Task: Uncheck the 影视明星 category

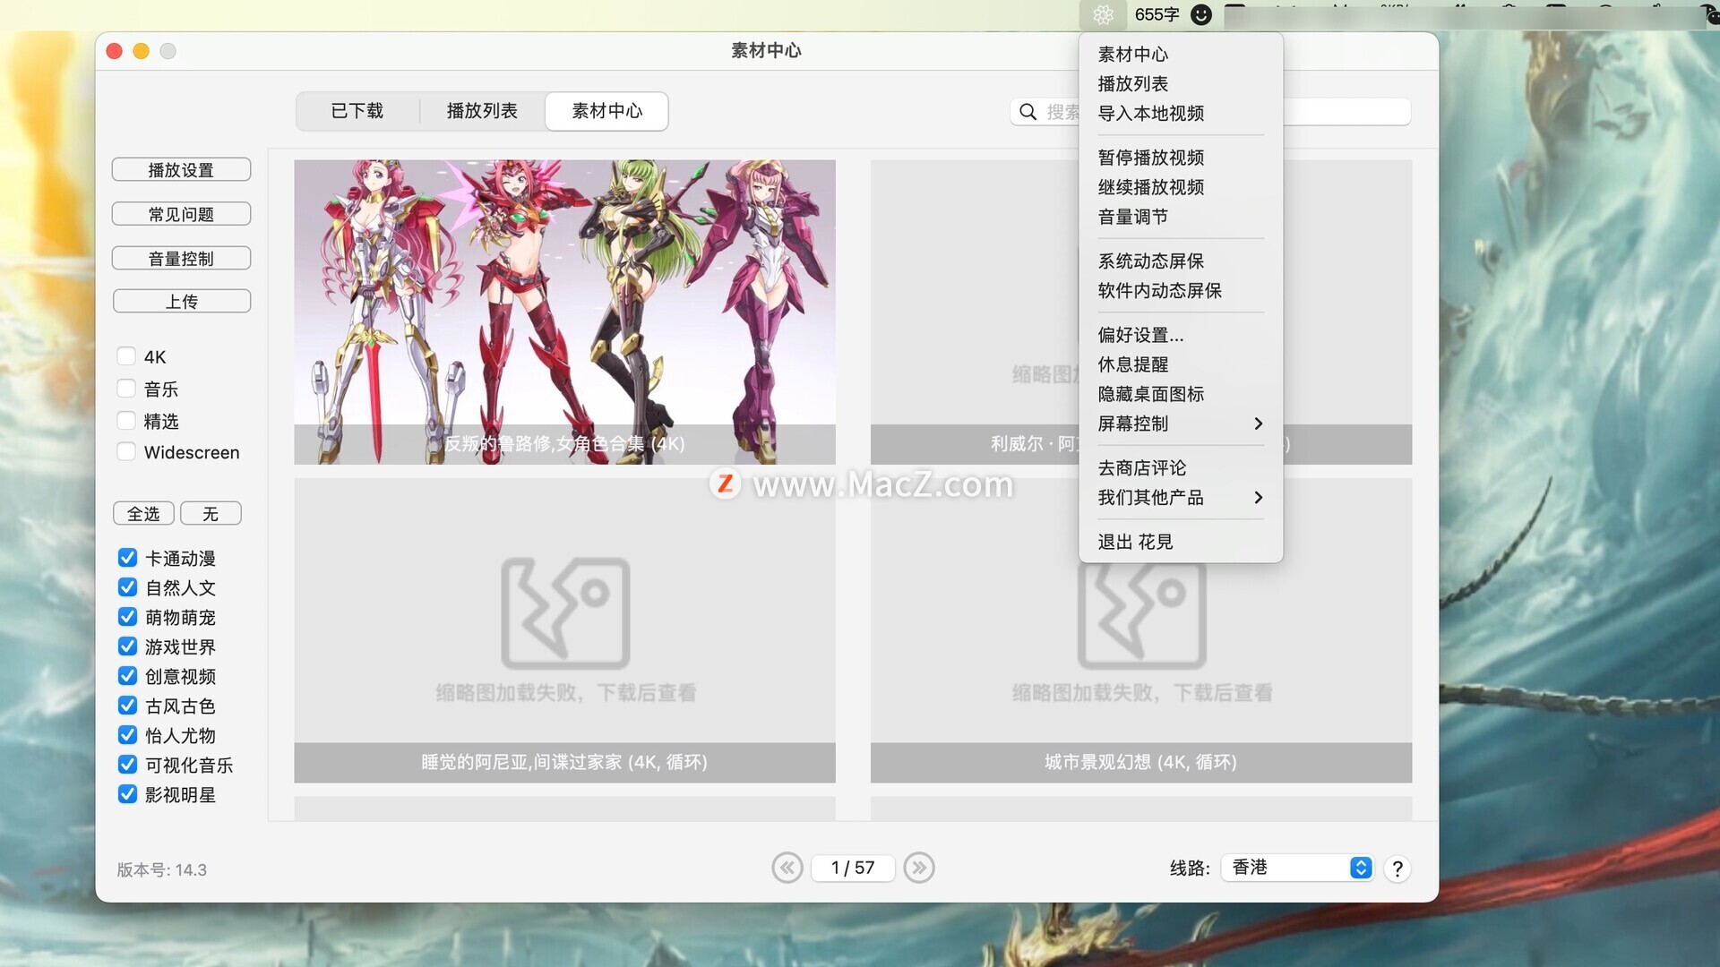Action: [x=127, y=794]
